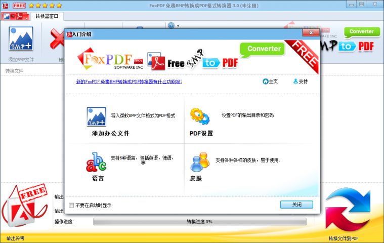Click the five-star rating in title bar
384x243 pixels.
coord(46,5)
